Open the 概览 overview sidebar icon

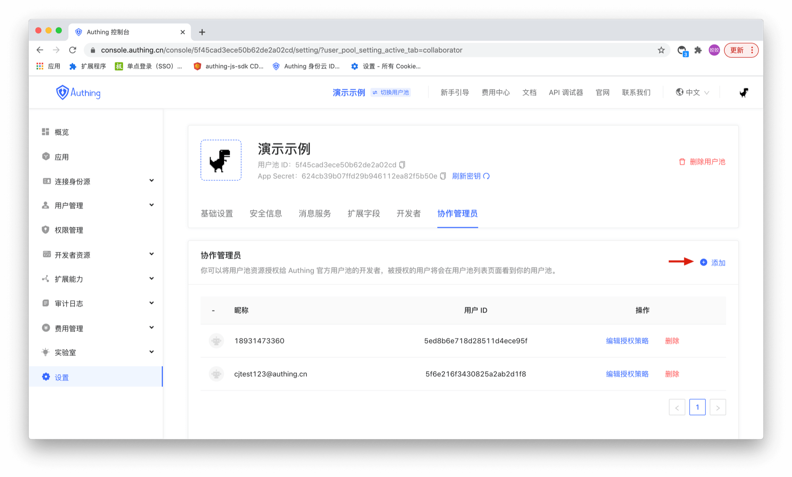46,132
